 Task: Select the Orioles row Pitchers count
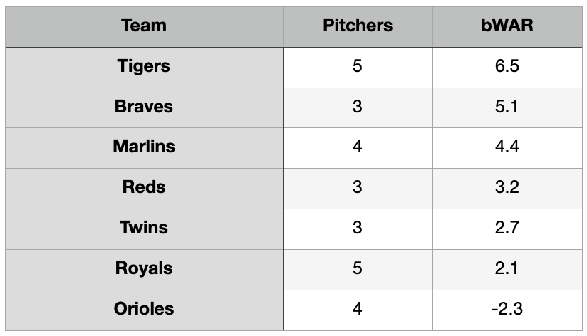(x=357, y=309)
